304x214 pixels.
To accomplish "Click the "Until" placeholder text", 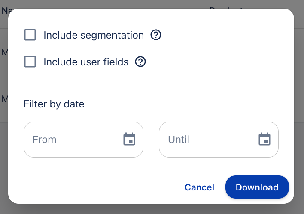I will (179, 140).
